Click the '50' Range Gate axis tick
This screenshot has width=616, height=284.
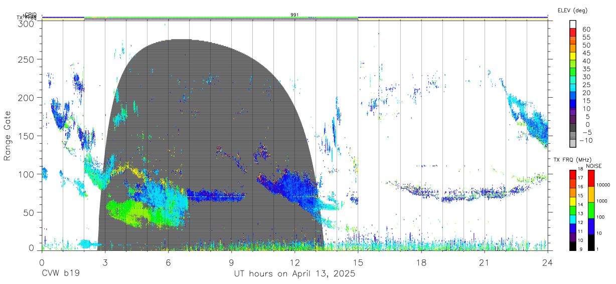(30, 212)
